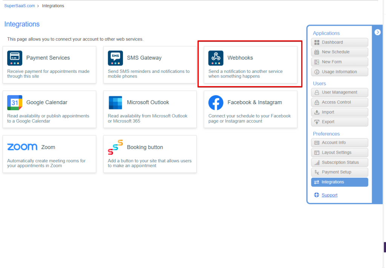Collapse the sidebar with arrow button
Image resolution: width=386 pixels, height=268 pixels.
click(x=378, y=32)
